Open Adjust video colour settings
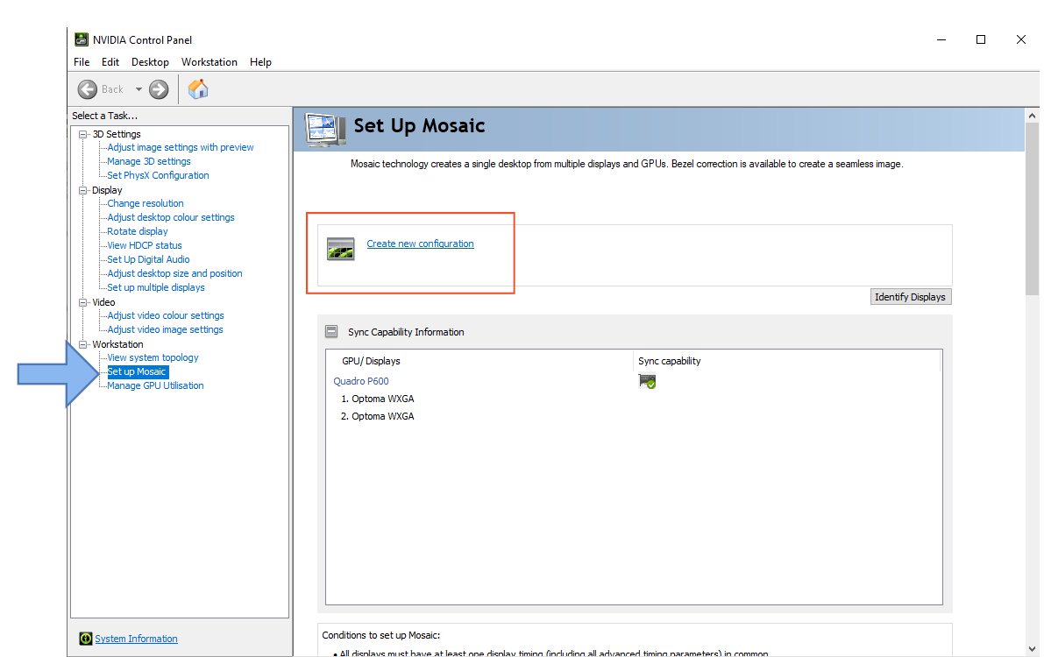 (165, 314)
